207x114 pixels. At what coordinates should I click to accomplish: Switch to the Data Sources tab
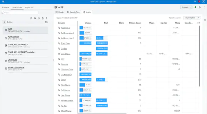pos(17,7)
